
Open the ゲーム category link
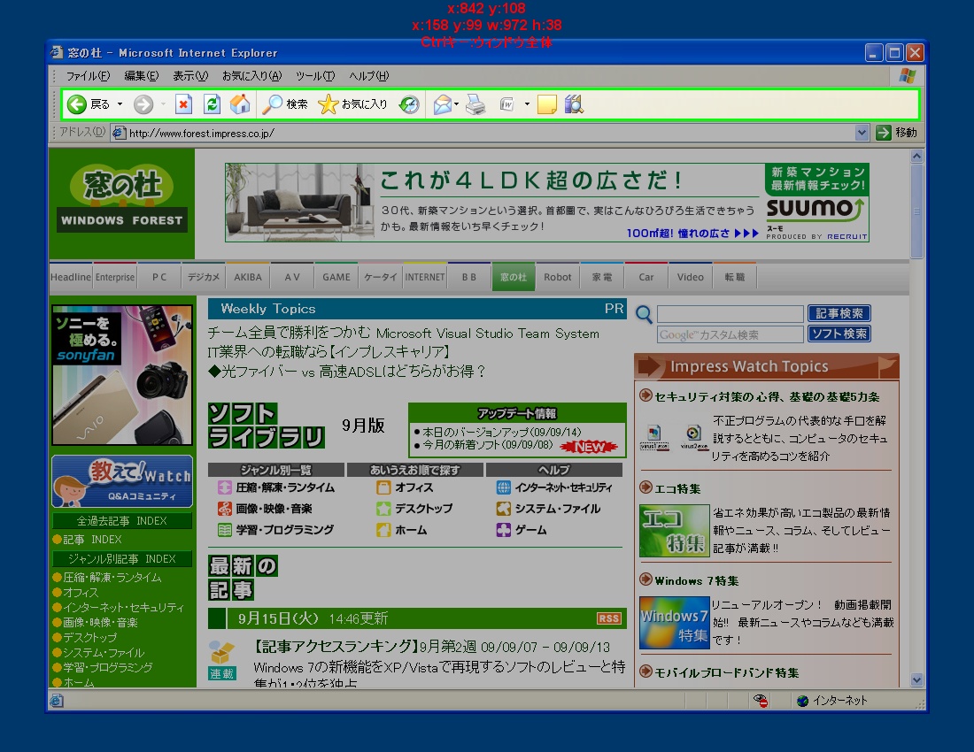[x=530, y=530]
